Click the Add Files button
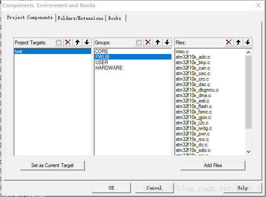 pyautogui.click(x=213, y=165)
